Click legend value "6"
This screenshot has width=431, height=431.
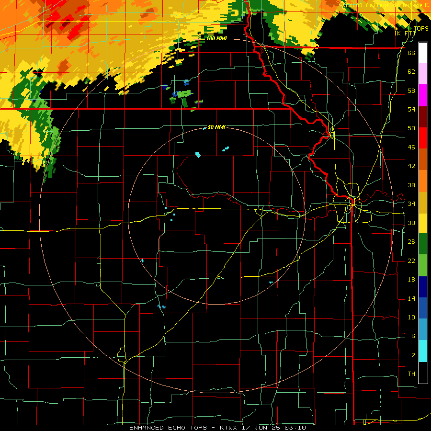(x=413, y=336)
